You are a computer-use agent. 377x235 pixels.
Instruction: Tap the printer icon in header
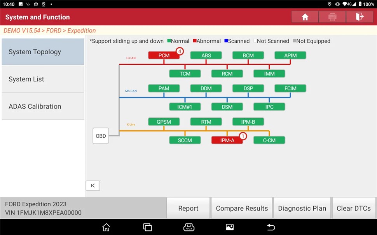tap(332, 17)
